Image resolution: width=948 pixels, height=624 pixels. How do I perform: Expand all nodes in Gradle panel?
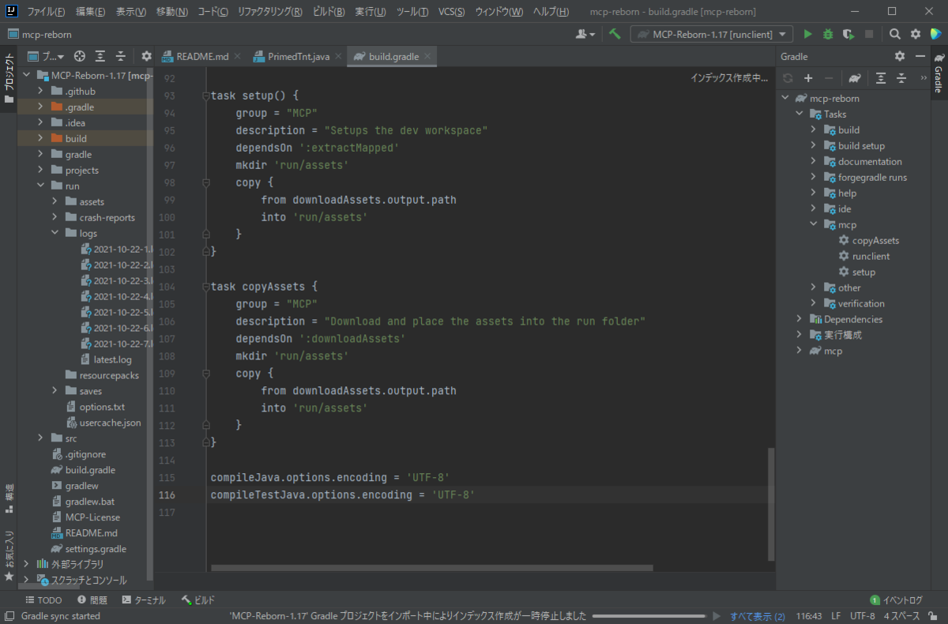881,78
